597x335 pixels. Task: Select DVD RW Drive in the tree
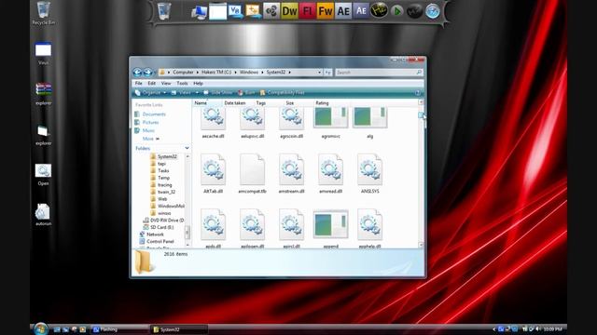coord(163,221)
